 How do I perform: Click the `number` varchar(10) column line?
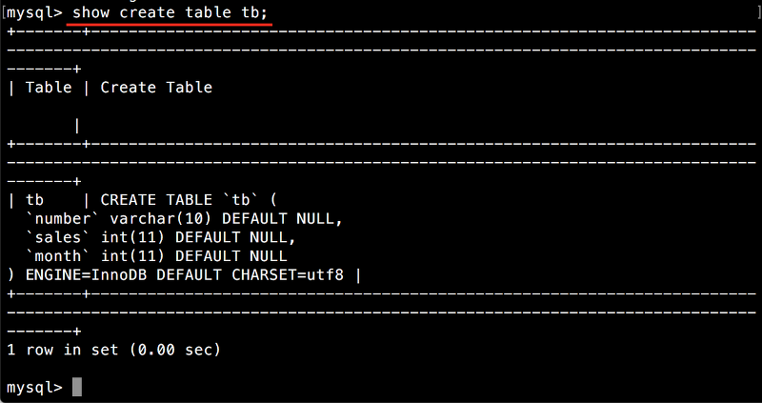tap(185, 219)
